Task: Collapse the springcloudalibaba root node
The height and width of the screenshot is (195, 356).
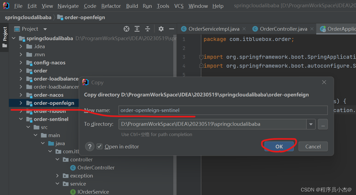Action: (14, 39)
